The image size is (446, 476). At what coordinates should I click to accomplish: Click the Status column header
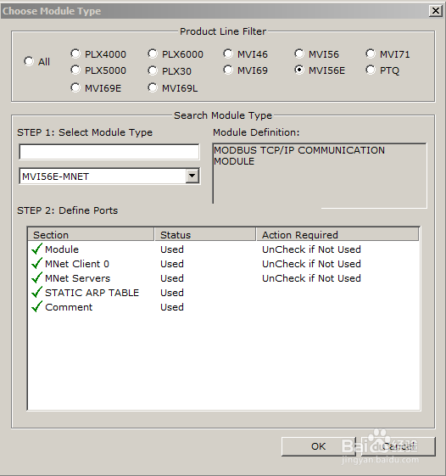[x=205, y=235]
